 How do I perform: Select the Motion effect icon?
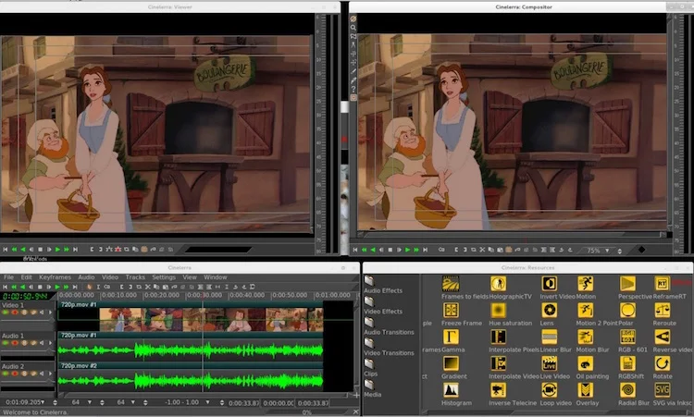pyautogui.click(x=585, y=284)
